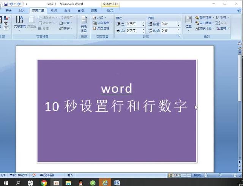
Task: Open the 插入 (Insert) ribbon tab
Action: [22, 11]
